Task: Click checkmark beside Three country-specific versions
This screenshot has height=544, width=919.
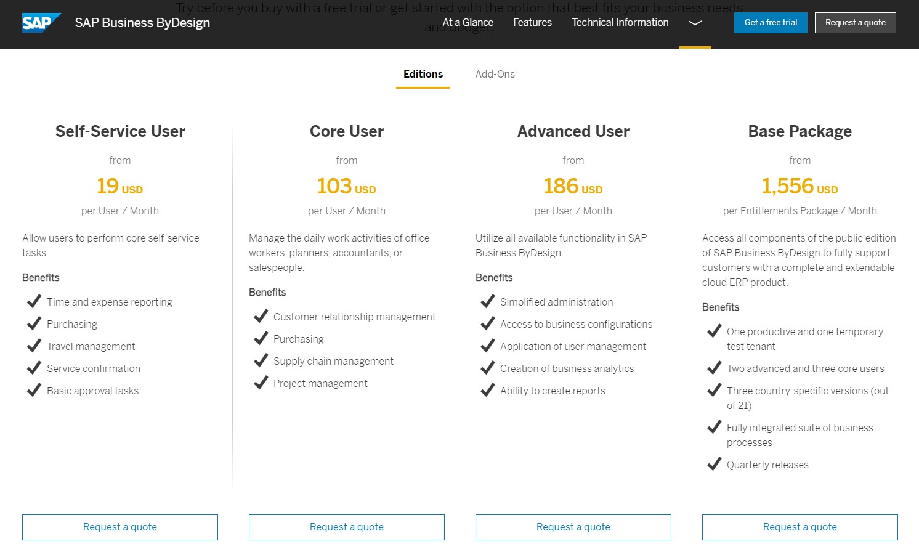Action: (714, 390)
